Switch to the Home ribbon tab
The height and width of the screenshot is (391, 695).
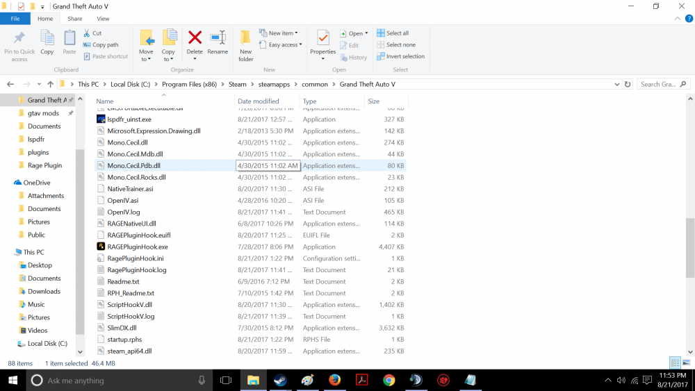click(x=45, y=19)
